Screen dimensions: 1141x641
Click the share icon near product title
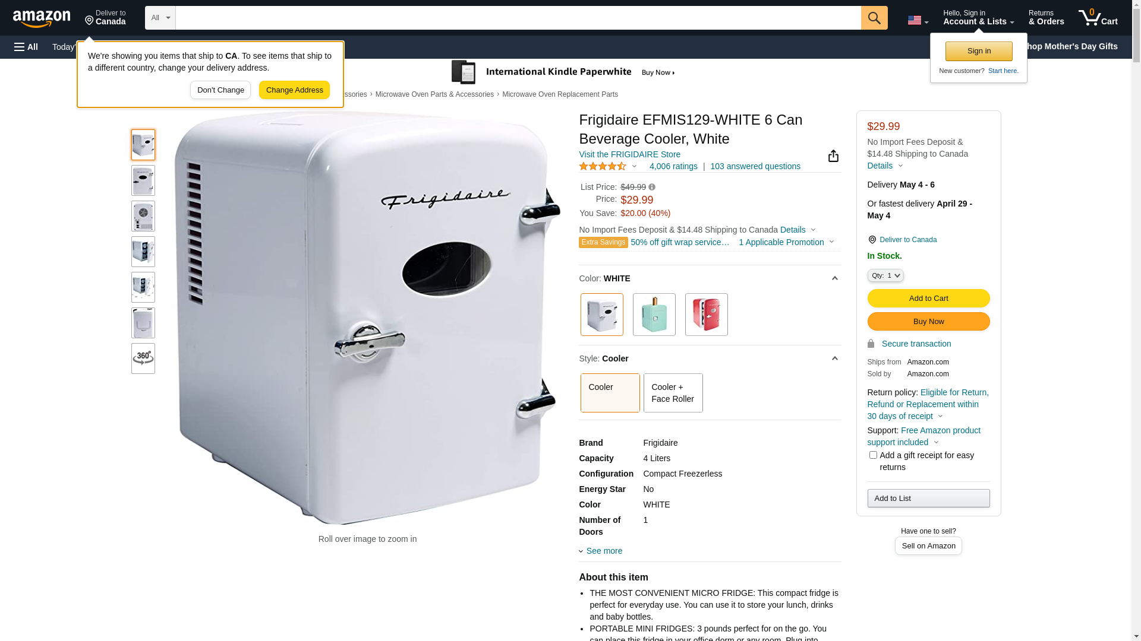(x=833, y=156)
